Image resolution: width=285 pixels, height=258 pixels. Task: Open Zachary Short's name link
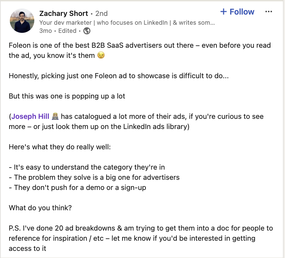tap(64, 14)
